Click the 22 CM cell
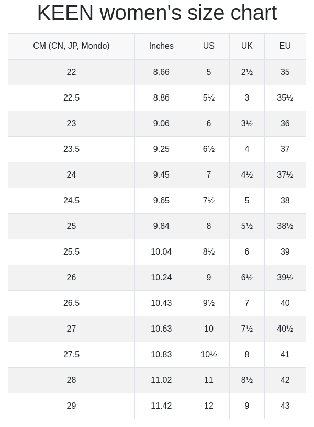Image resolution: width=314 pixels, height=427 pixels. tap(71, 72)
